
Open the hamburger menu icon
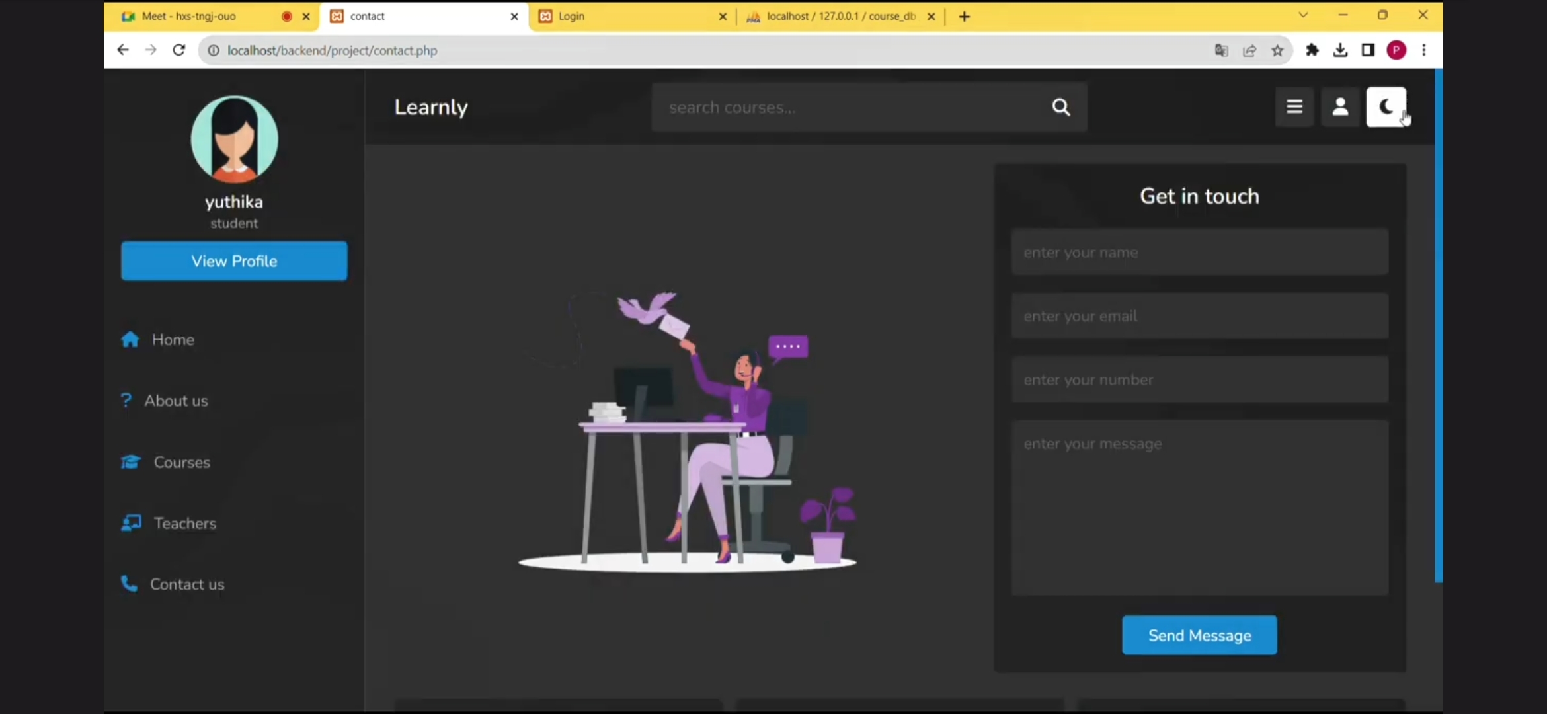[x=1294, y=106]
